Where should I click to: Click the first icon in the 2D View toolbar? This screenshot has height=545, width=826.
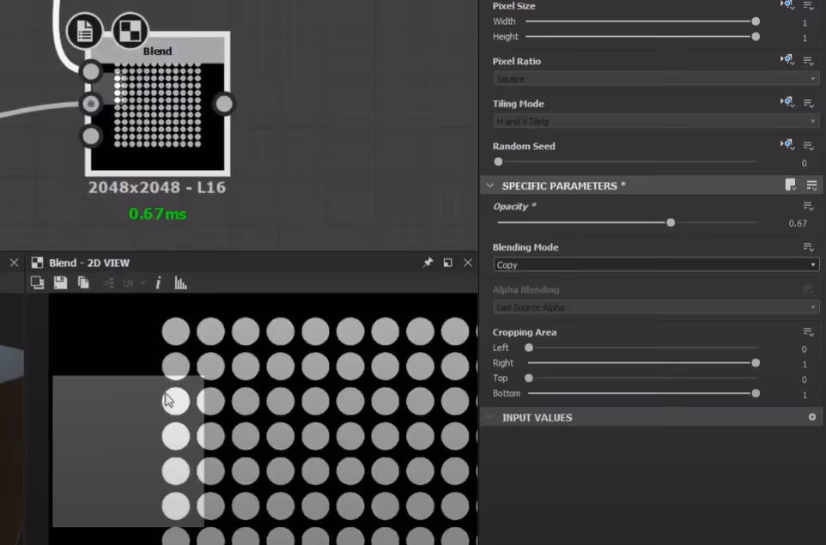pos(38,282)
